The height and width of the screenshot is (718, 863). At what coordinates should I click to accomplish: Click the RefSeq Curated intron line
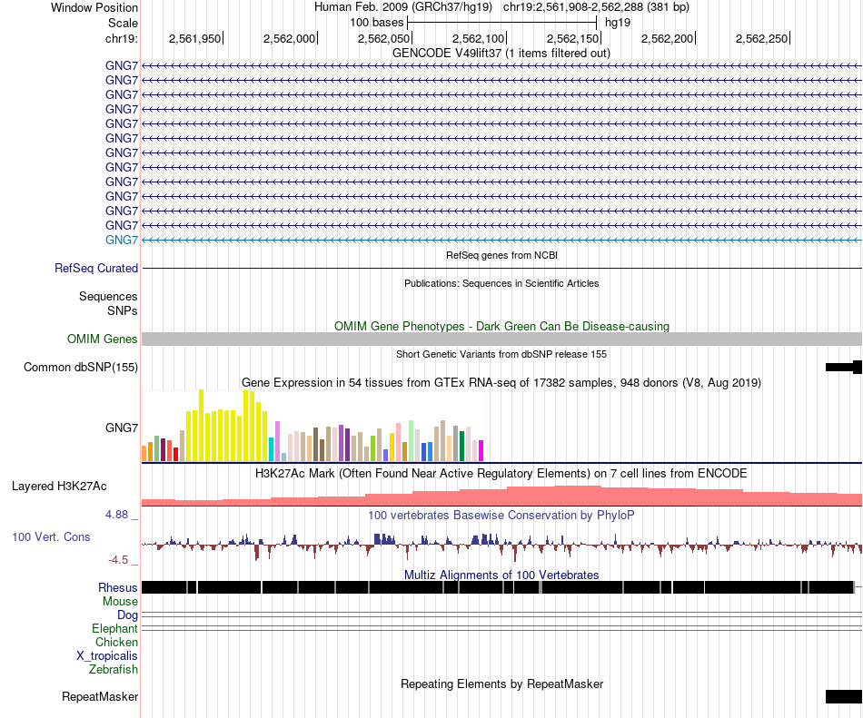click(x=501, y=269)
